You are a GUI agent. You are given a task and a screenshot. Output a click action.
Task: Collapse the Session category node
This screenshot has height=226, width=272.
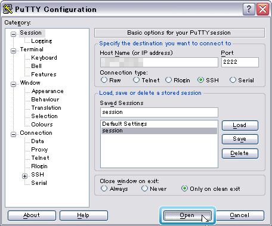coord(13,34)
